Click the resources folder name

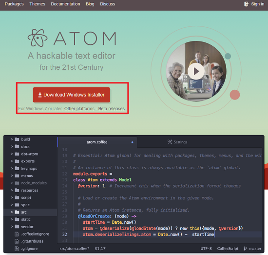(x=30, y=190)
